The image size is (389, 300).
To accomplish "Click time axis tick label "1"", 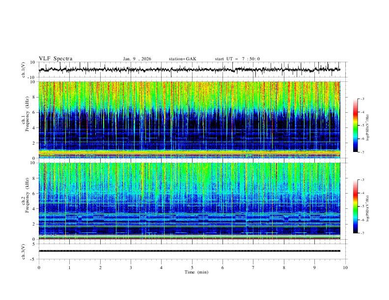I will 69,268.
